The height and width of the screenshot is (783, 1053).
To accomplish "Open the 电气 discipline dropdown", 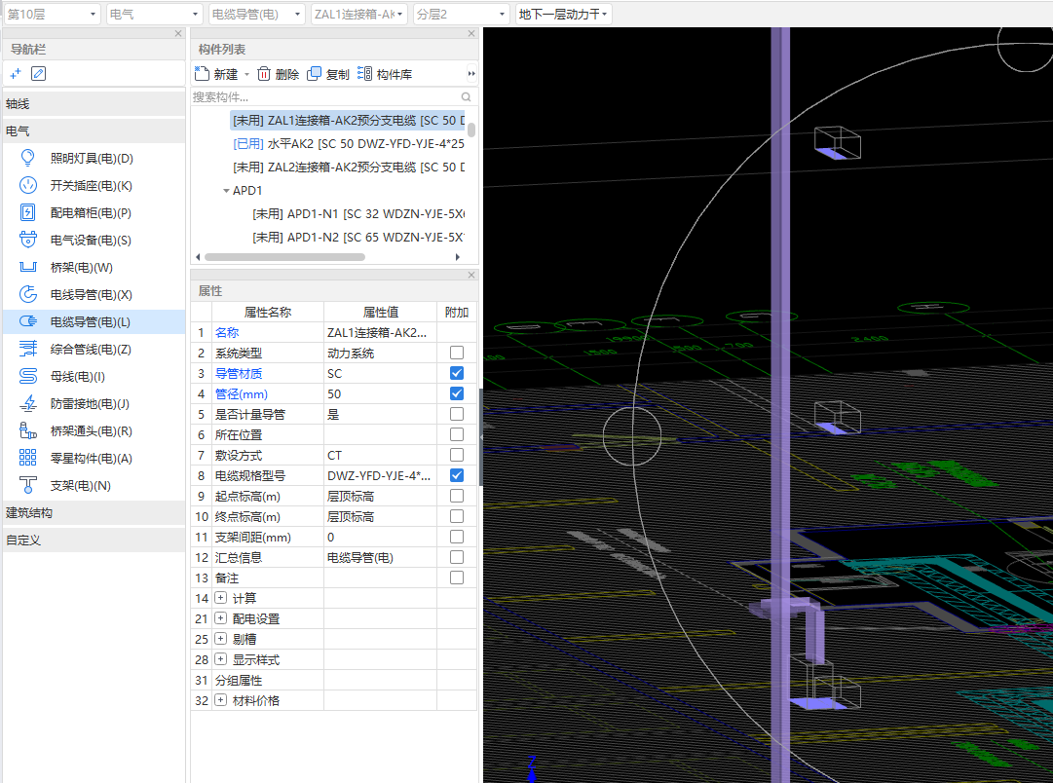I will (155, 14).
